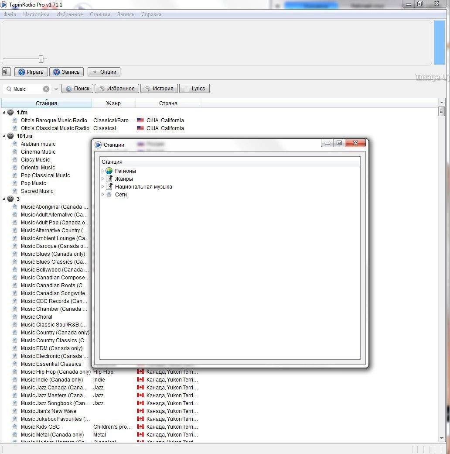Expand the Сети tree node
450x454 pixels.
click(102, 195)
